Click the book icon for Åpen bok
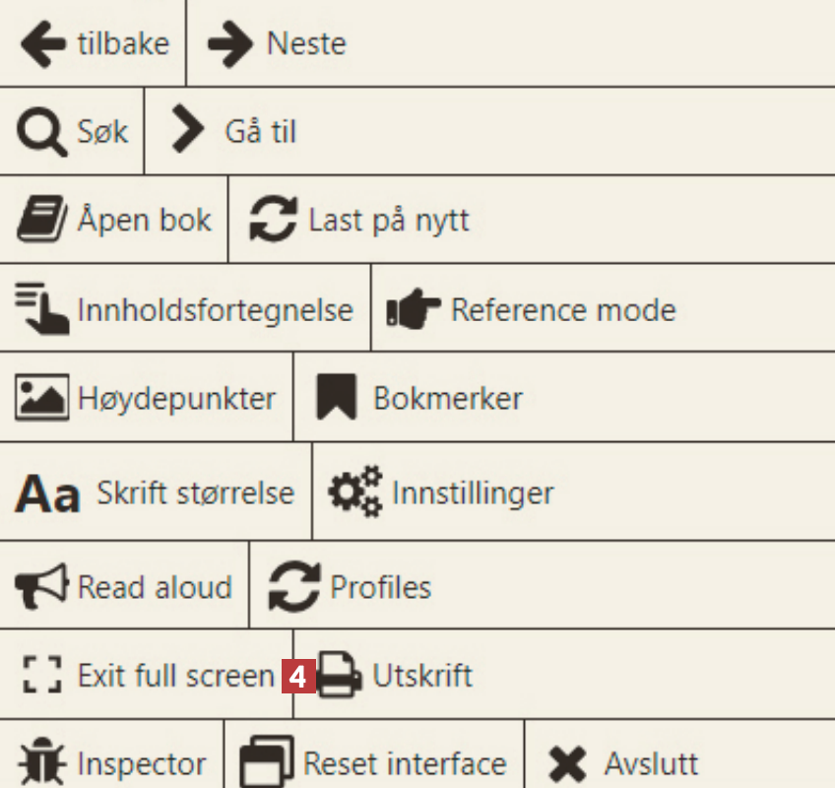835x788 pixels. point(42,220)
